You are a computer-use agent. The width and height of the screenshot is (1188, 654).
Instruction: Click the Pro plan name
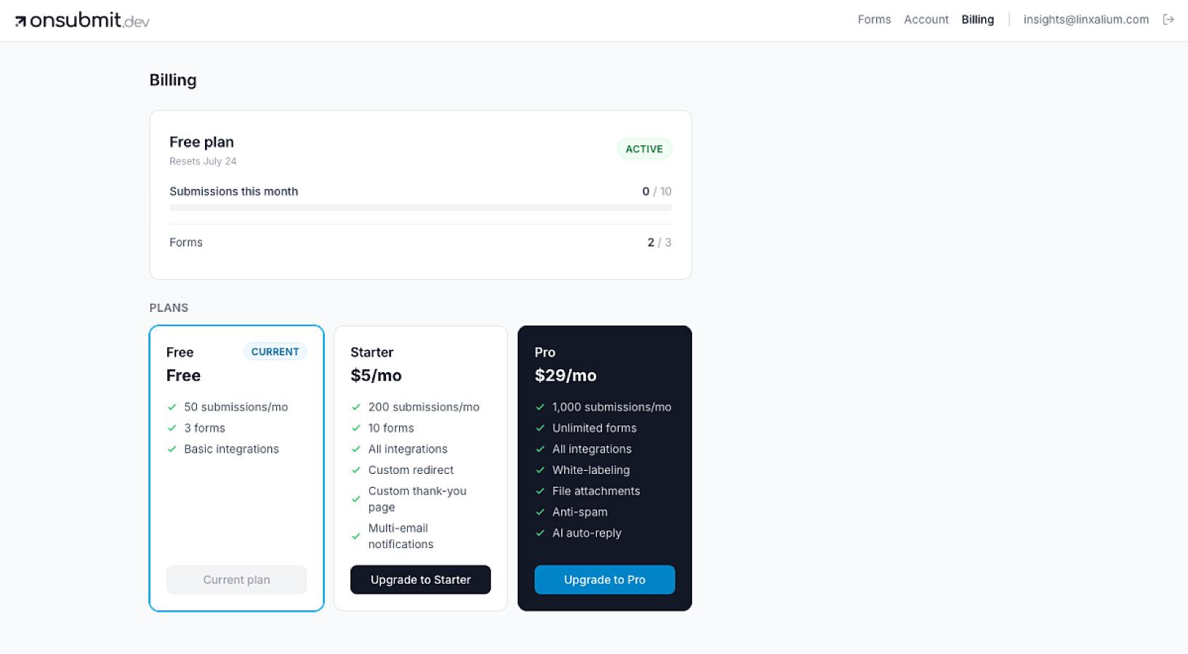545,352
